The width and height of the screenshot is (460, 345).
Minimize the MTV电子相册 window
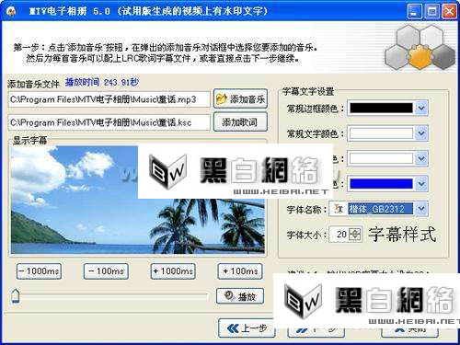[414, 12]
